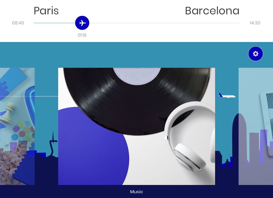
Task: Open the games card with chess pawn
Action: pos(17,126)
